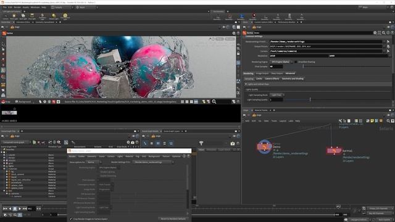This screenshot has width=395, height=222.
Task: Click the play backward button in timeline
Action: pos(10,208)
